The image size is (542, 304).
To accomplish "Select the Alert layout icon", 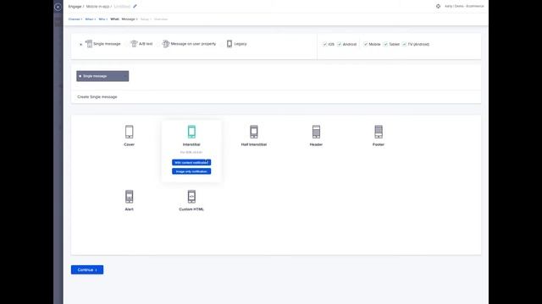I will click(130, 197).
